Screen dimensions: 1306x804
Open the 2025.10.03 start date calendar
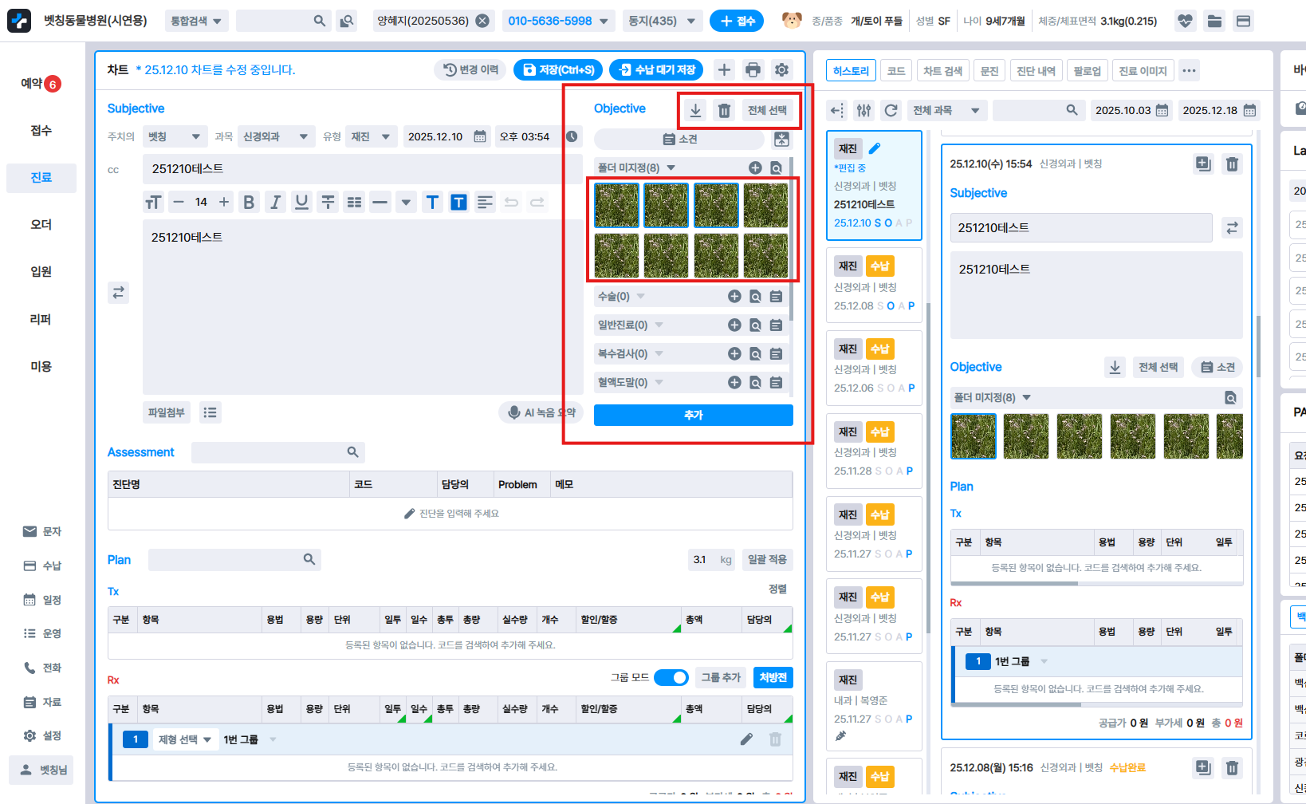(1162, 110)
